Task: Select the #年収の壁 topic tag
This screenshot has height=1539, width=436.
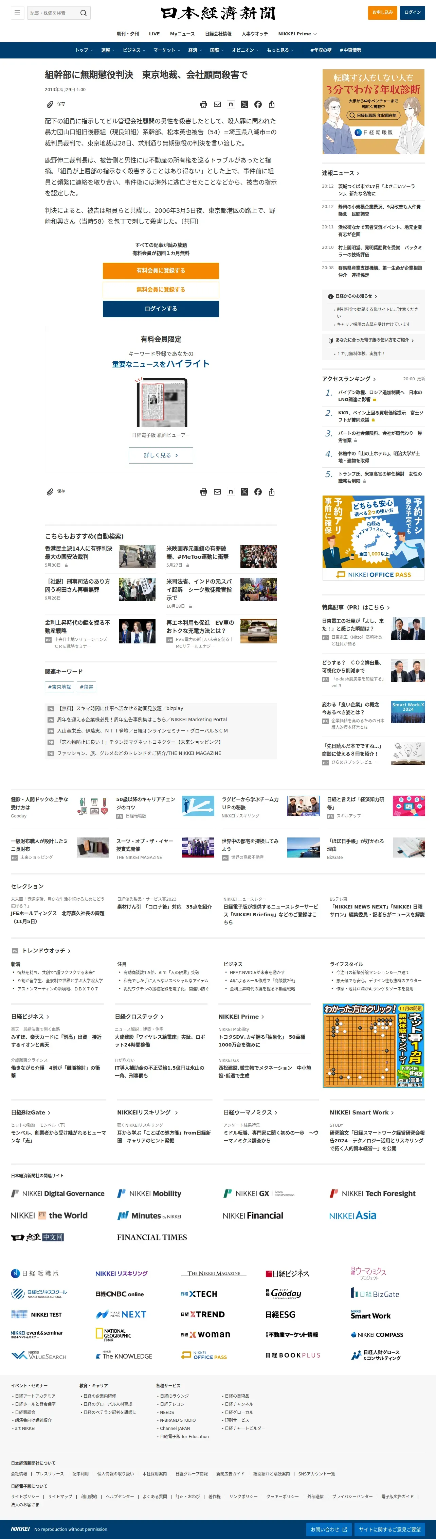Action: tap(321, 50)
